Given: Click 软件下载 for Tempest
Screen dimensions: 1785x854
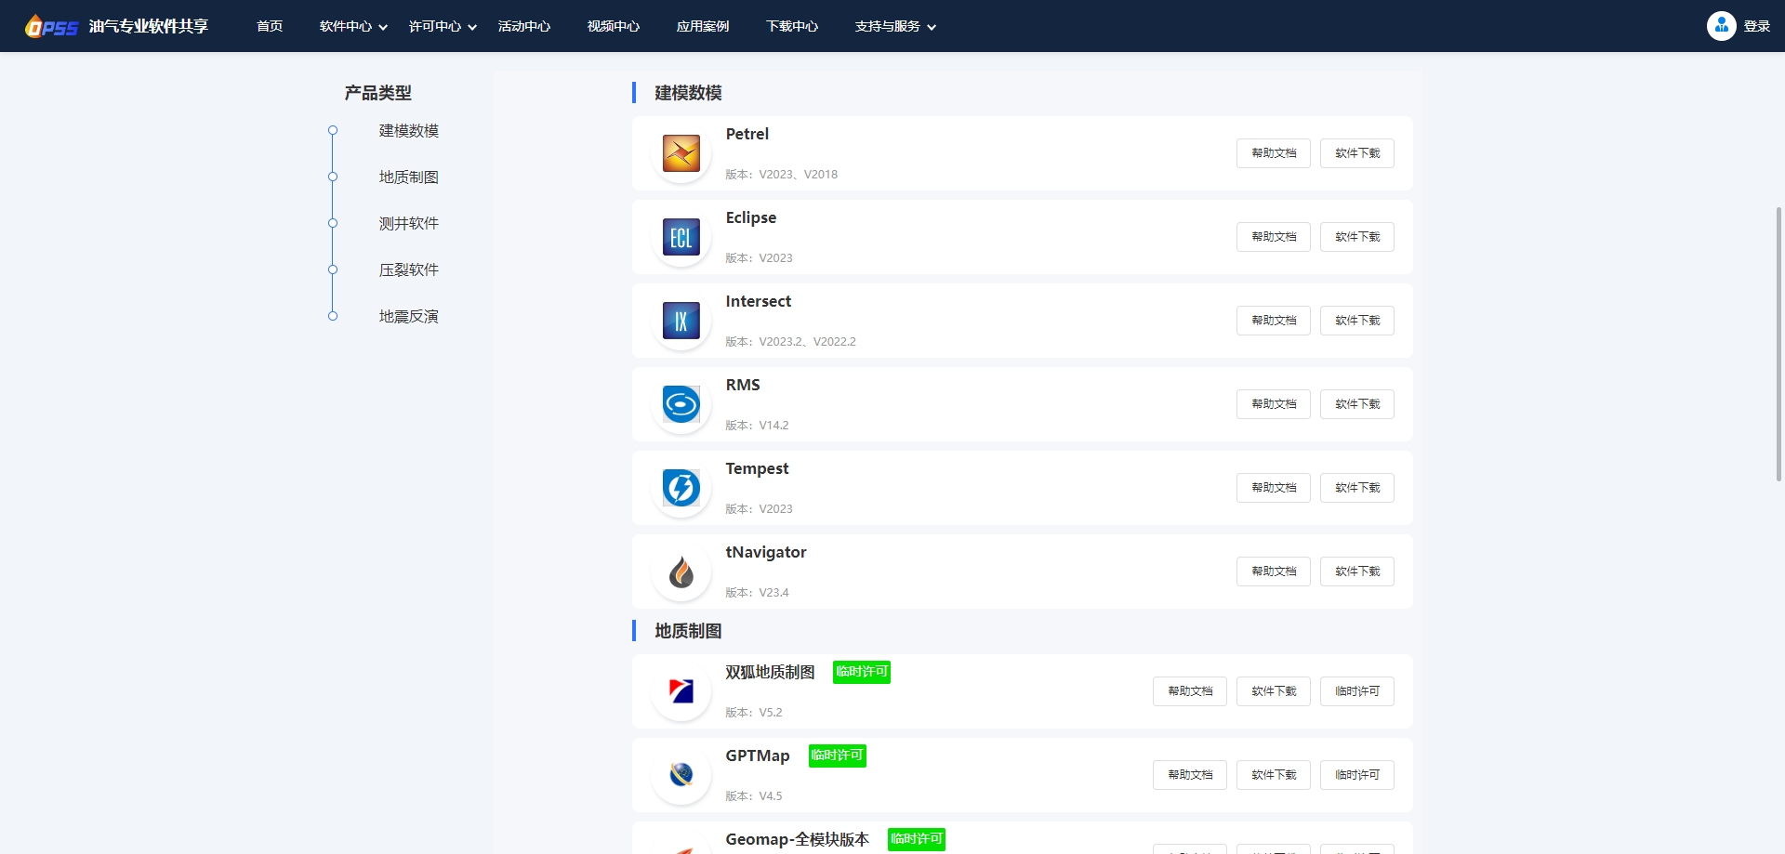Looking at the screenshot, I should (1357, 488).
